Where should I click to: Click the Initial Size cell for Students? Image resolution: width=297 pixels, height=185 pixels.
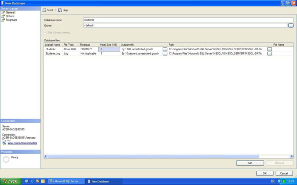pyautogui.click(x=109, y=49)
